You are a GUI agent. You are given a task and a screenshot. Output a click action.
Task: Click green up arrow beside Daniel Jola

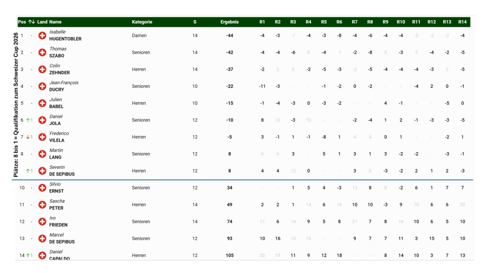coord(28,120)
